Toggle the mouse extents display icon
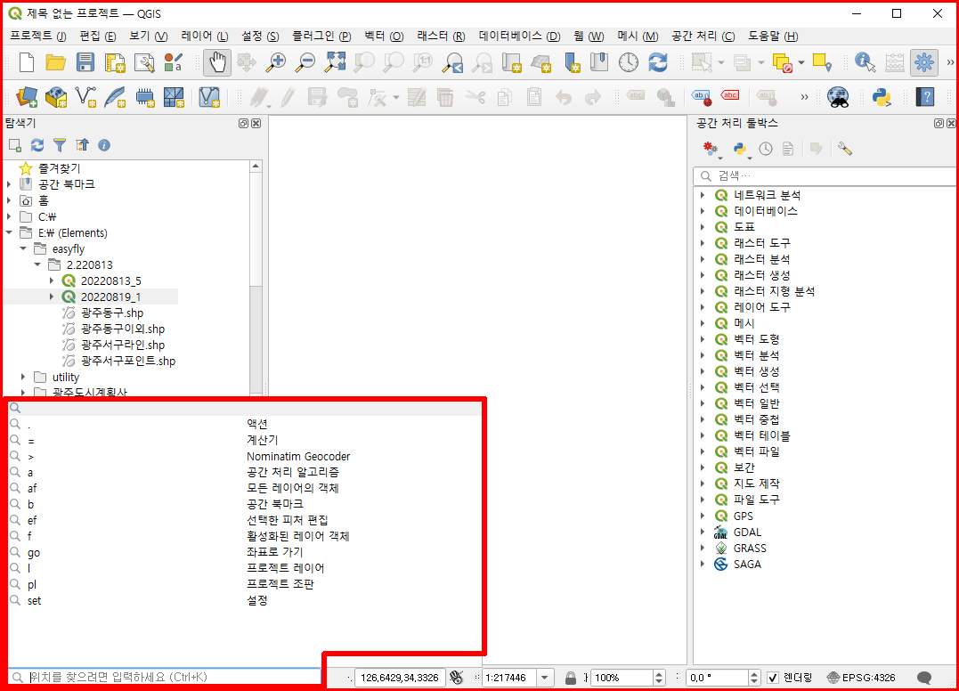 pos(456,677)
